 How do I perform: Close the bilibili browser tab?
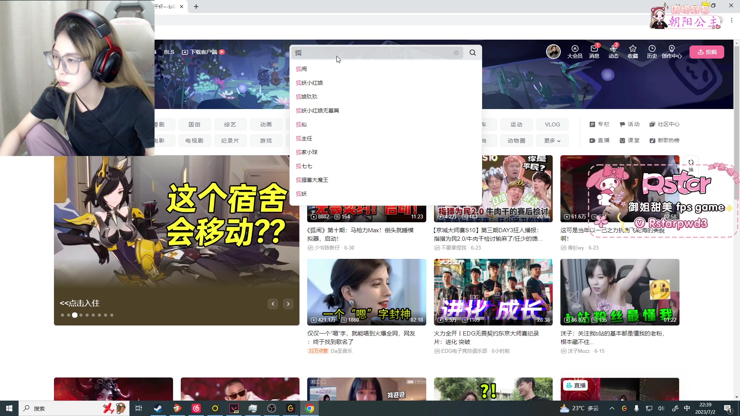click(182, 7)
